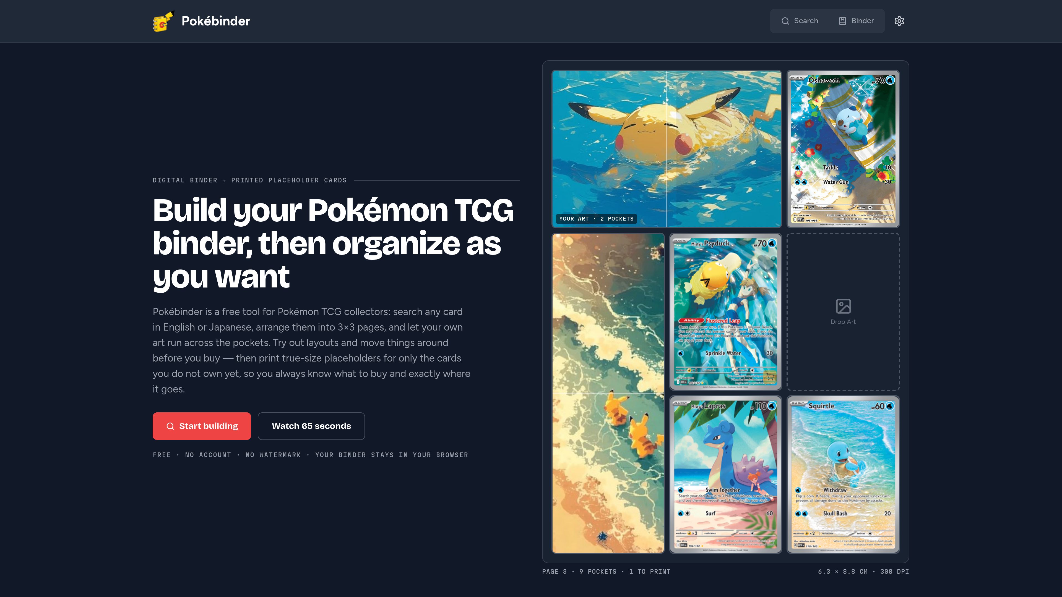Screen dimensions: 1062x597
Task: Click the 'YOUR ART · 2 POCKETS' label
Action: tap(596, 219)
